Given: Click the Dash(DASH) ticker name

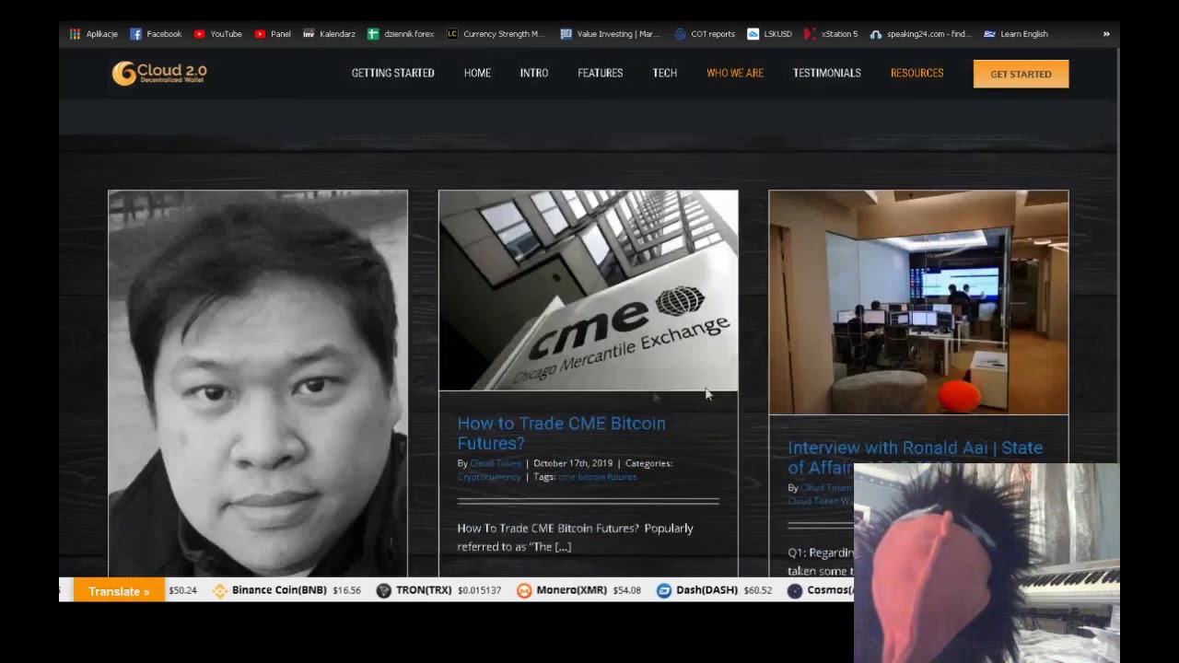Looking at the screenshot, I should click(x=707, y=590).
